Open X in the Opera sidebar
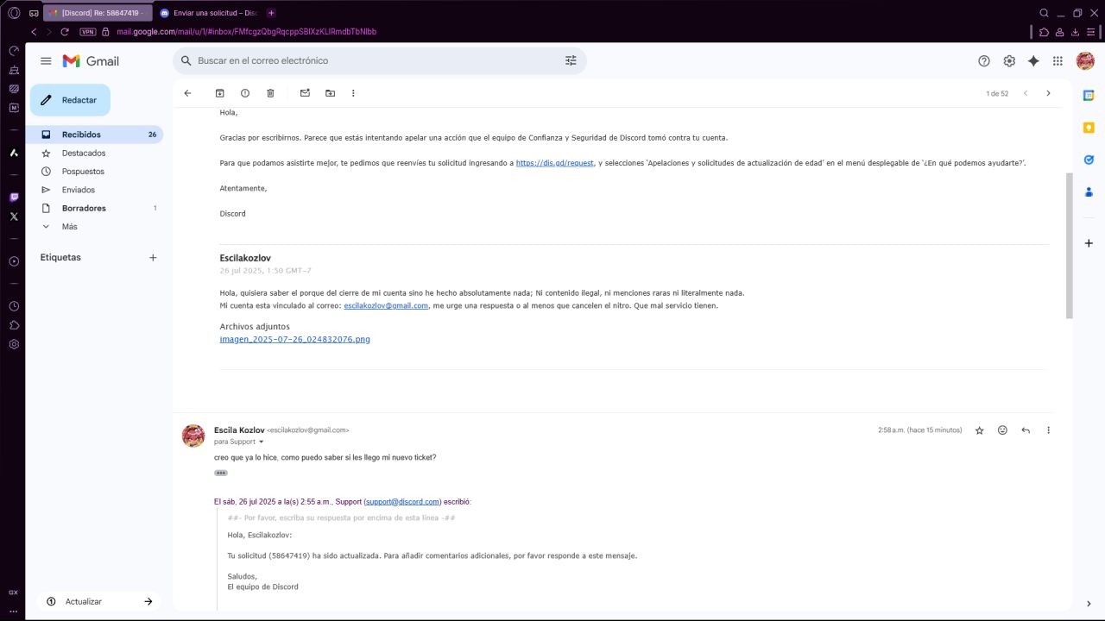 (14, 216)
